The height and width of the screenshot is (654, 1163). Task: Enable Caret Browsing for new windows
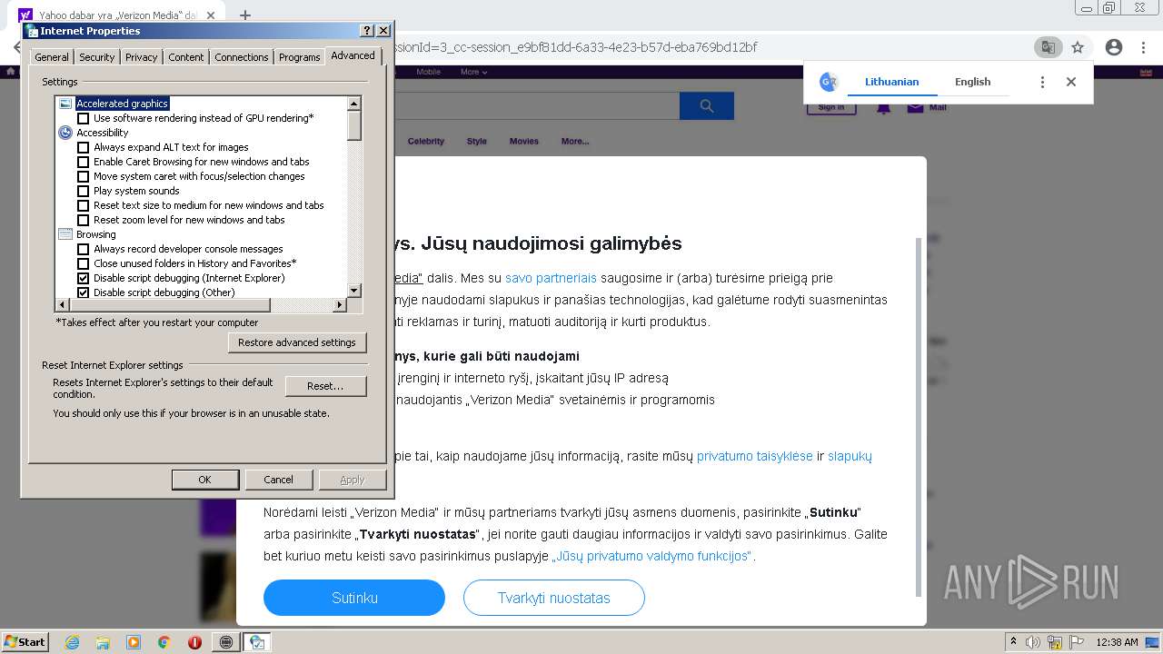coord(84,162)
